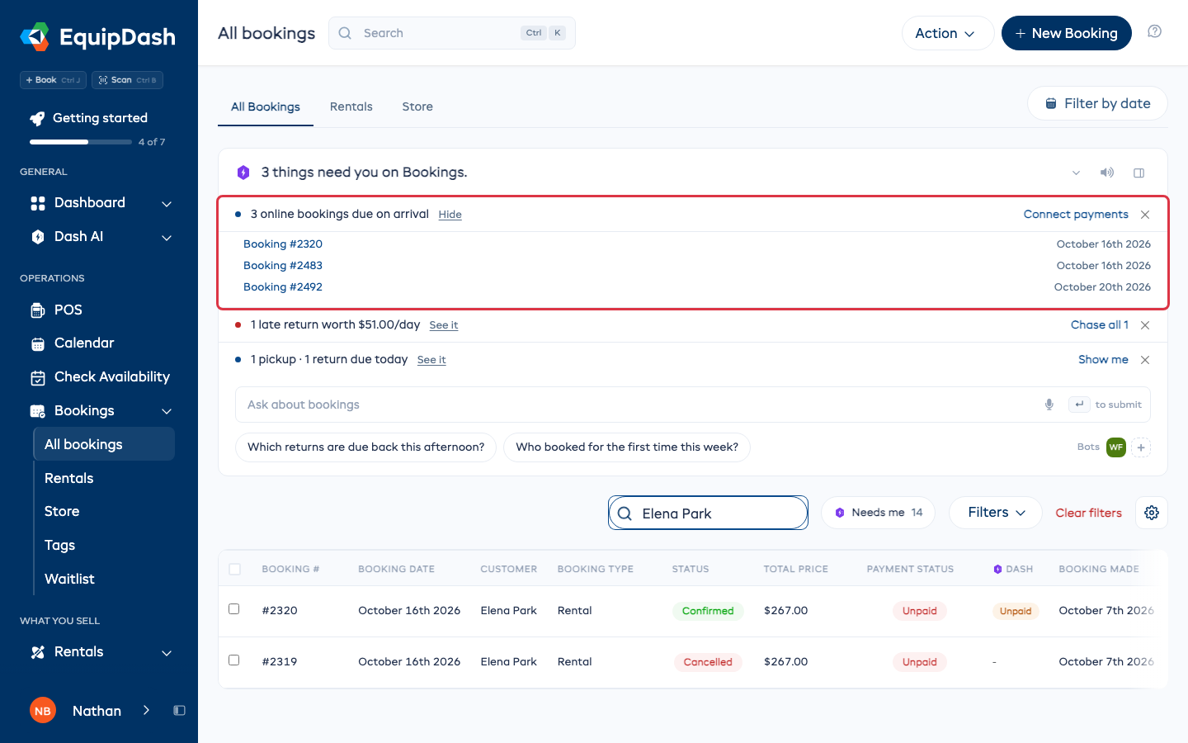1188x743 pixels.
Task: Open Store in sidebar submenu
Action: tap(62, 511)
